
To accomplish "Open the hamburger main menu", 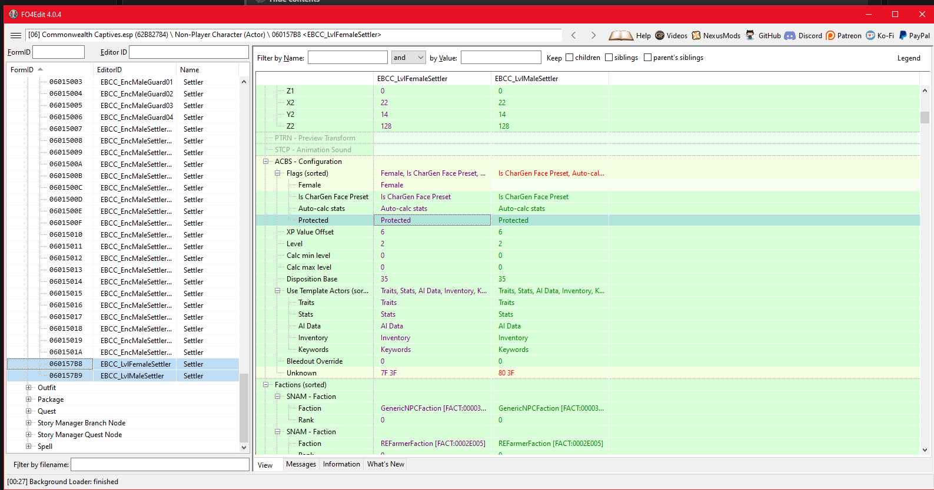I will click(16, 35).
